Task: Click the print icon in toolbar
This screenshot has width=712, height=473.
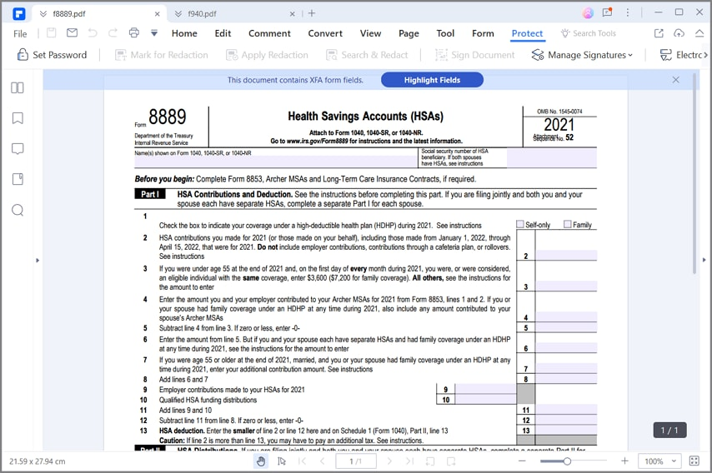Action: point(133,33)
